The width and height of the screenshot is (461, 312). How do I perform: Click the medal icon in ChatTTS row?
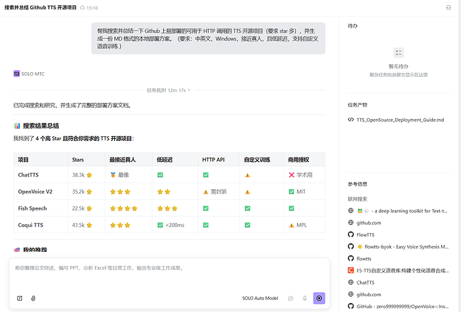pos(113,175)
